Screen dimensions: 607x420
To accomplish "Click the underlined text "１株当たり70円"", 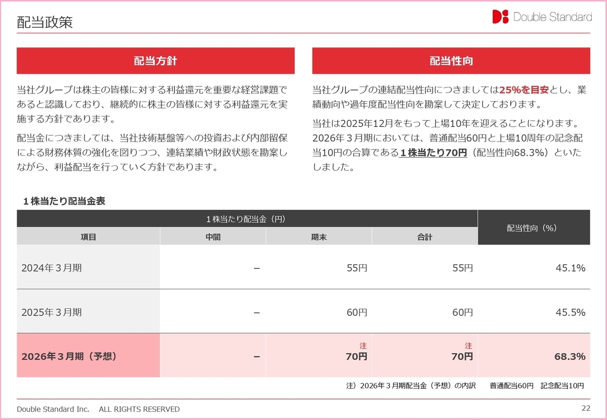I will [433, 152].
